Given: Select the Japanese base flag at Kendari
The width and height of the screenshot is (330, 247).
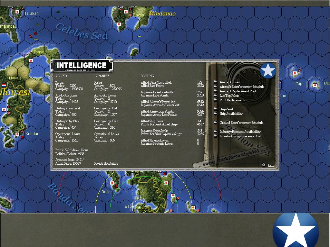Looking at the screenshot, I should click(17, 134).
